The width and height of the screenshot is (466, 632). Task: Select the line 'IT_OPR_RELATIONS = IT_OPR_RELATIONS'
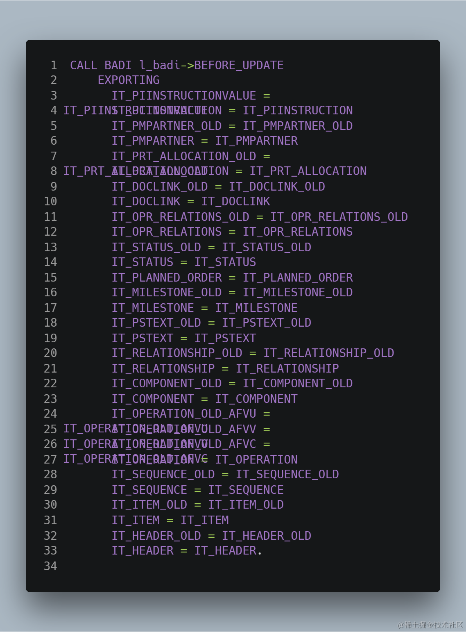pyautogui.click(x=232, y=232)
